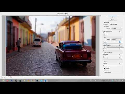Click the Blur Focal Distance value field
This screenshot has width=125, height=94.
tap(120, 31)
